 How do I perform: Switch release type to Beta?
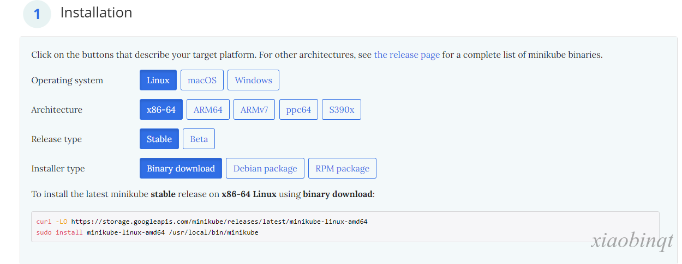199,139
